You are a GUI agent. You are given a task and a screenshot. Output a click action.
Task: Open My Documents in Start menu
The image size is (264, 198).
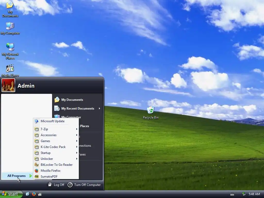(72, 100)
